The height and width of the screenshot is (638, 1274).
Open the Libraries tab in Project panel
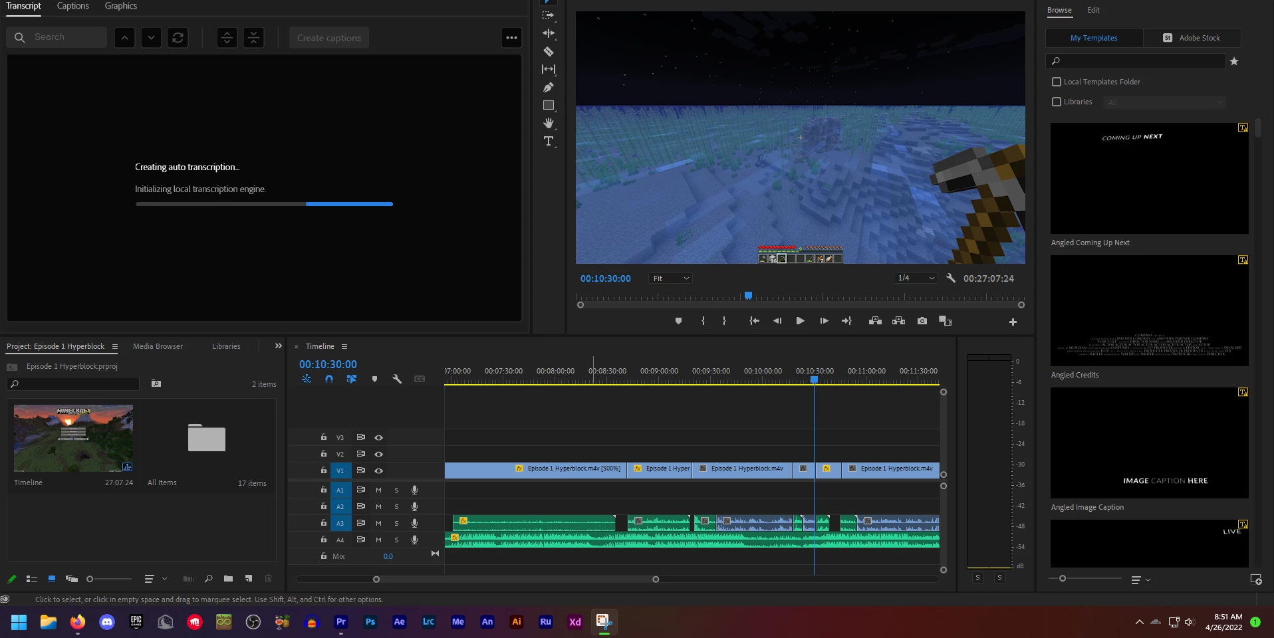coord(226,346)
